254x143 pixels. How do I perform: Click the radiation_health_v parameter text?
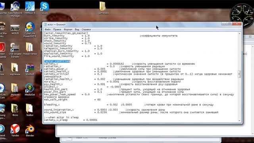click(x=58, y=79)
